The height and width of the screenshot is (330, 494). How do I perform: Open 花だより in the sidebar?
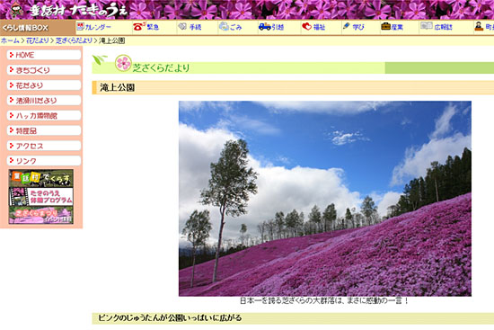tap(44, 85)
